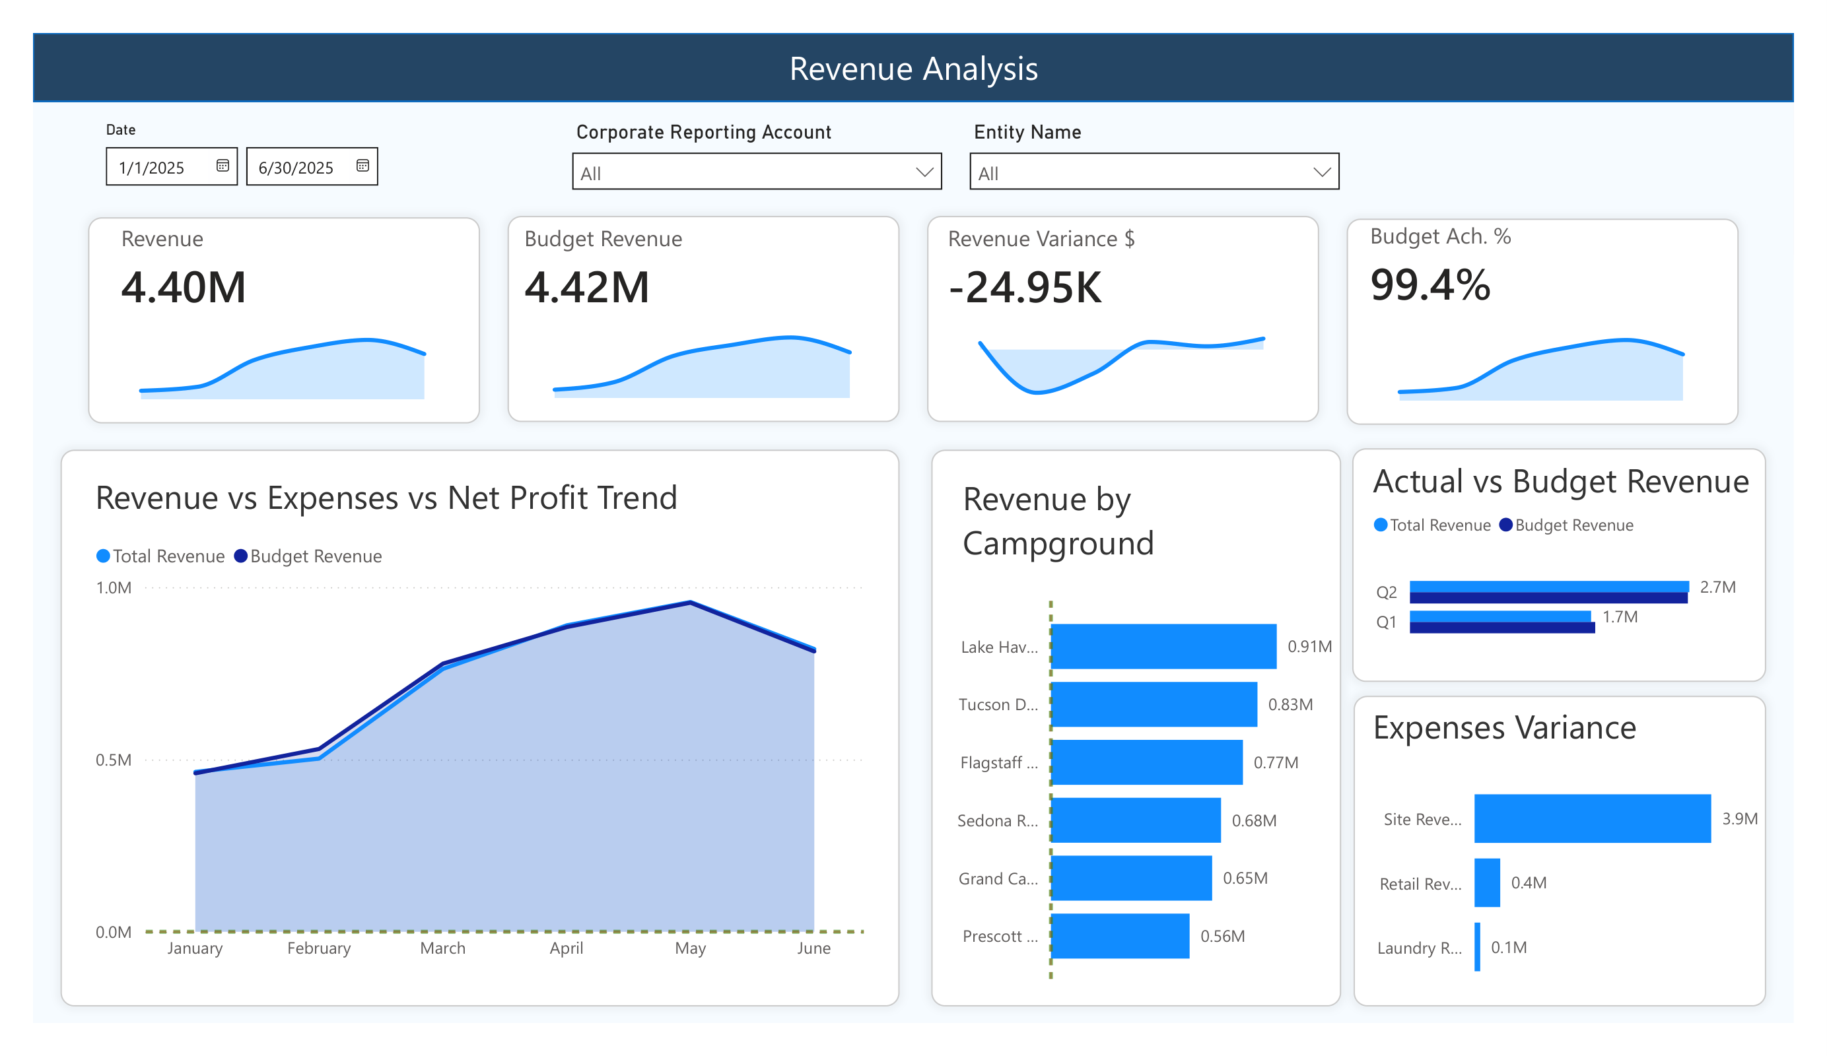Click the Budget Revenue card sparkline
Image resolution: width=1827 pixels, height=1056 pixels.
(702, 367)
